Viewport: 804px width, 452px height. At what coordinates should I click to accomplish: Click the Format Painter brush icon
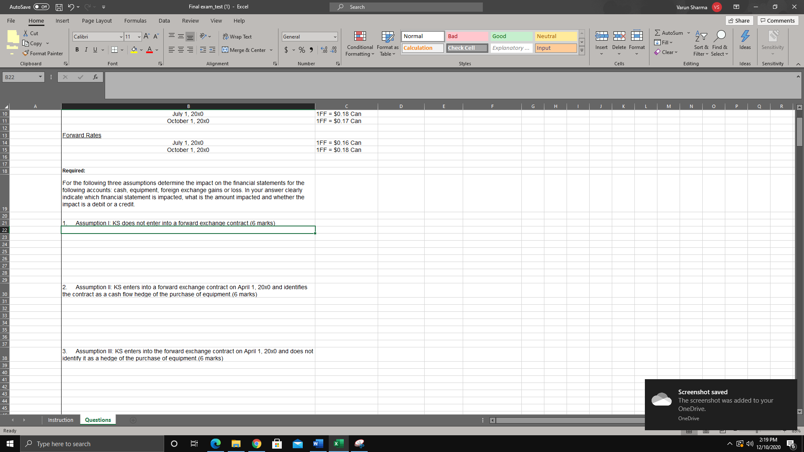click(26, 54)
